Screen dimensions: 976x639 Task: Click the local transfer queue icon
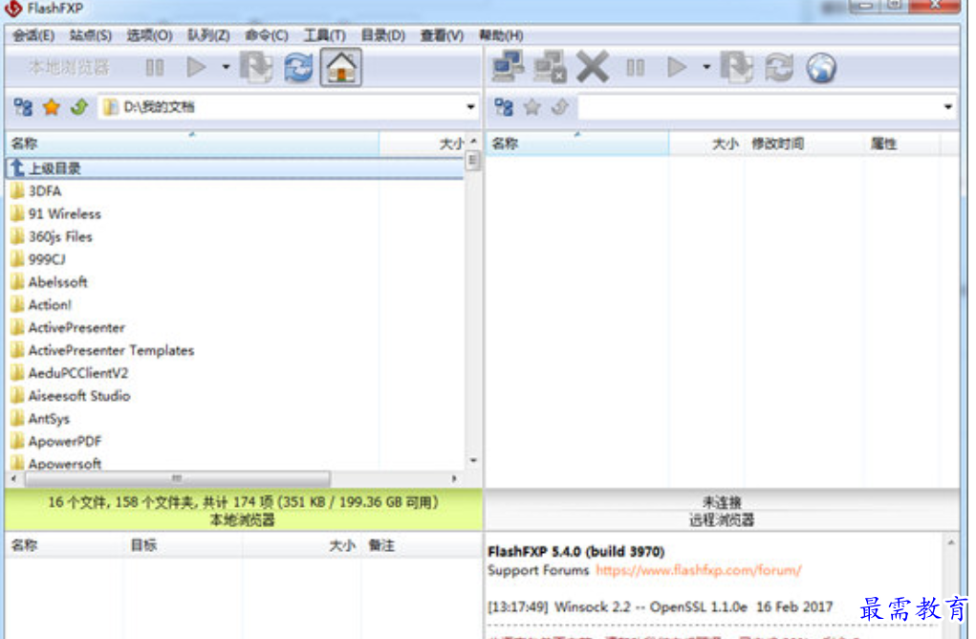tap(256, 67)
